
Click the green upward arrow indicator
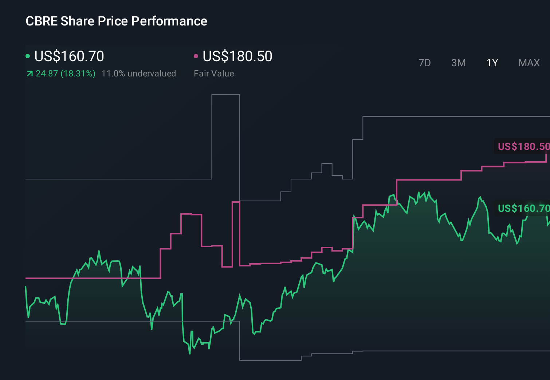click(x=30, y=74)
